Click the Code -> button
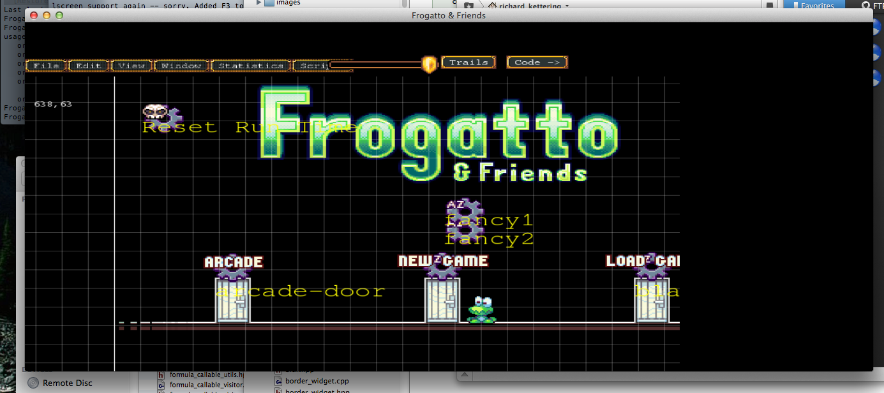This screenshot has height=393, width=884. [x=537, y=63]
